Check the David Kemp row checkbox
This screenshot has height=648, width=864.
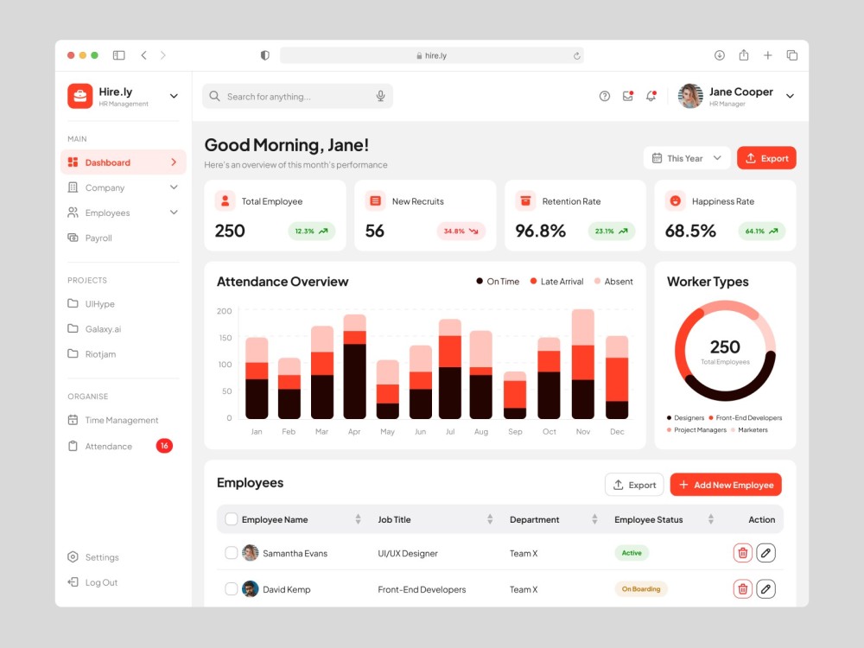pos(232,589)
